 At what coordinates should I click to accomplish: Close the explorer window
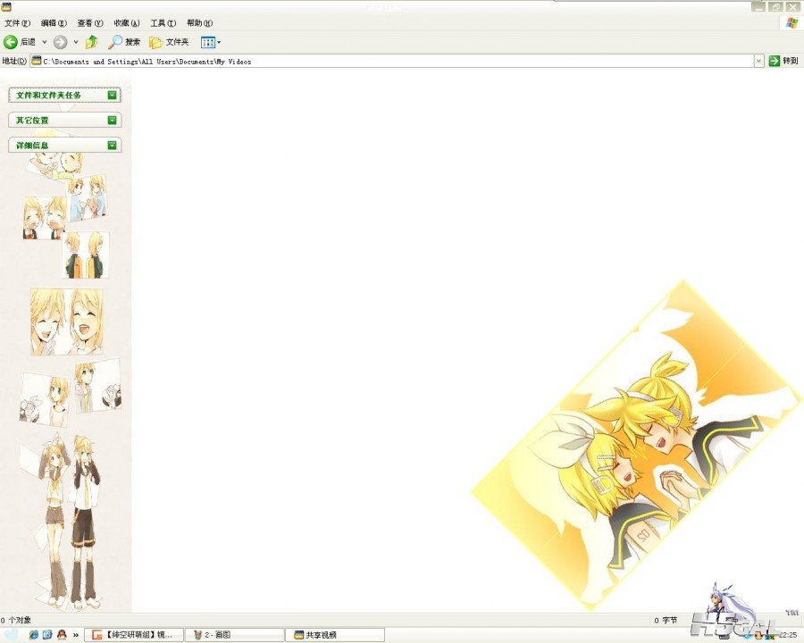pos(792,6)
